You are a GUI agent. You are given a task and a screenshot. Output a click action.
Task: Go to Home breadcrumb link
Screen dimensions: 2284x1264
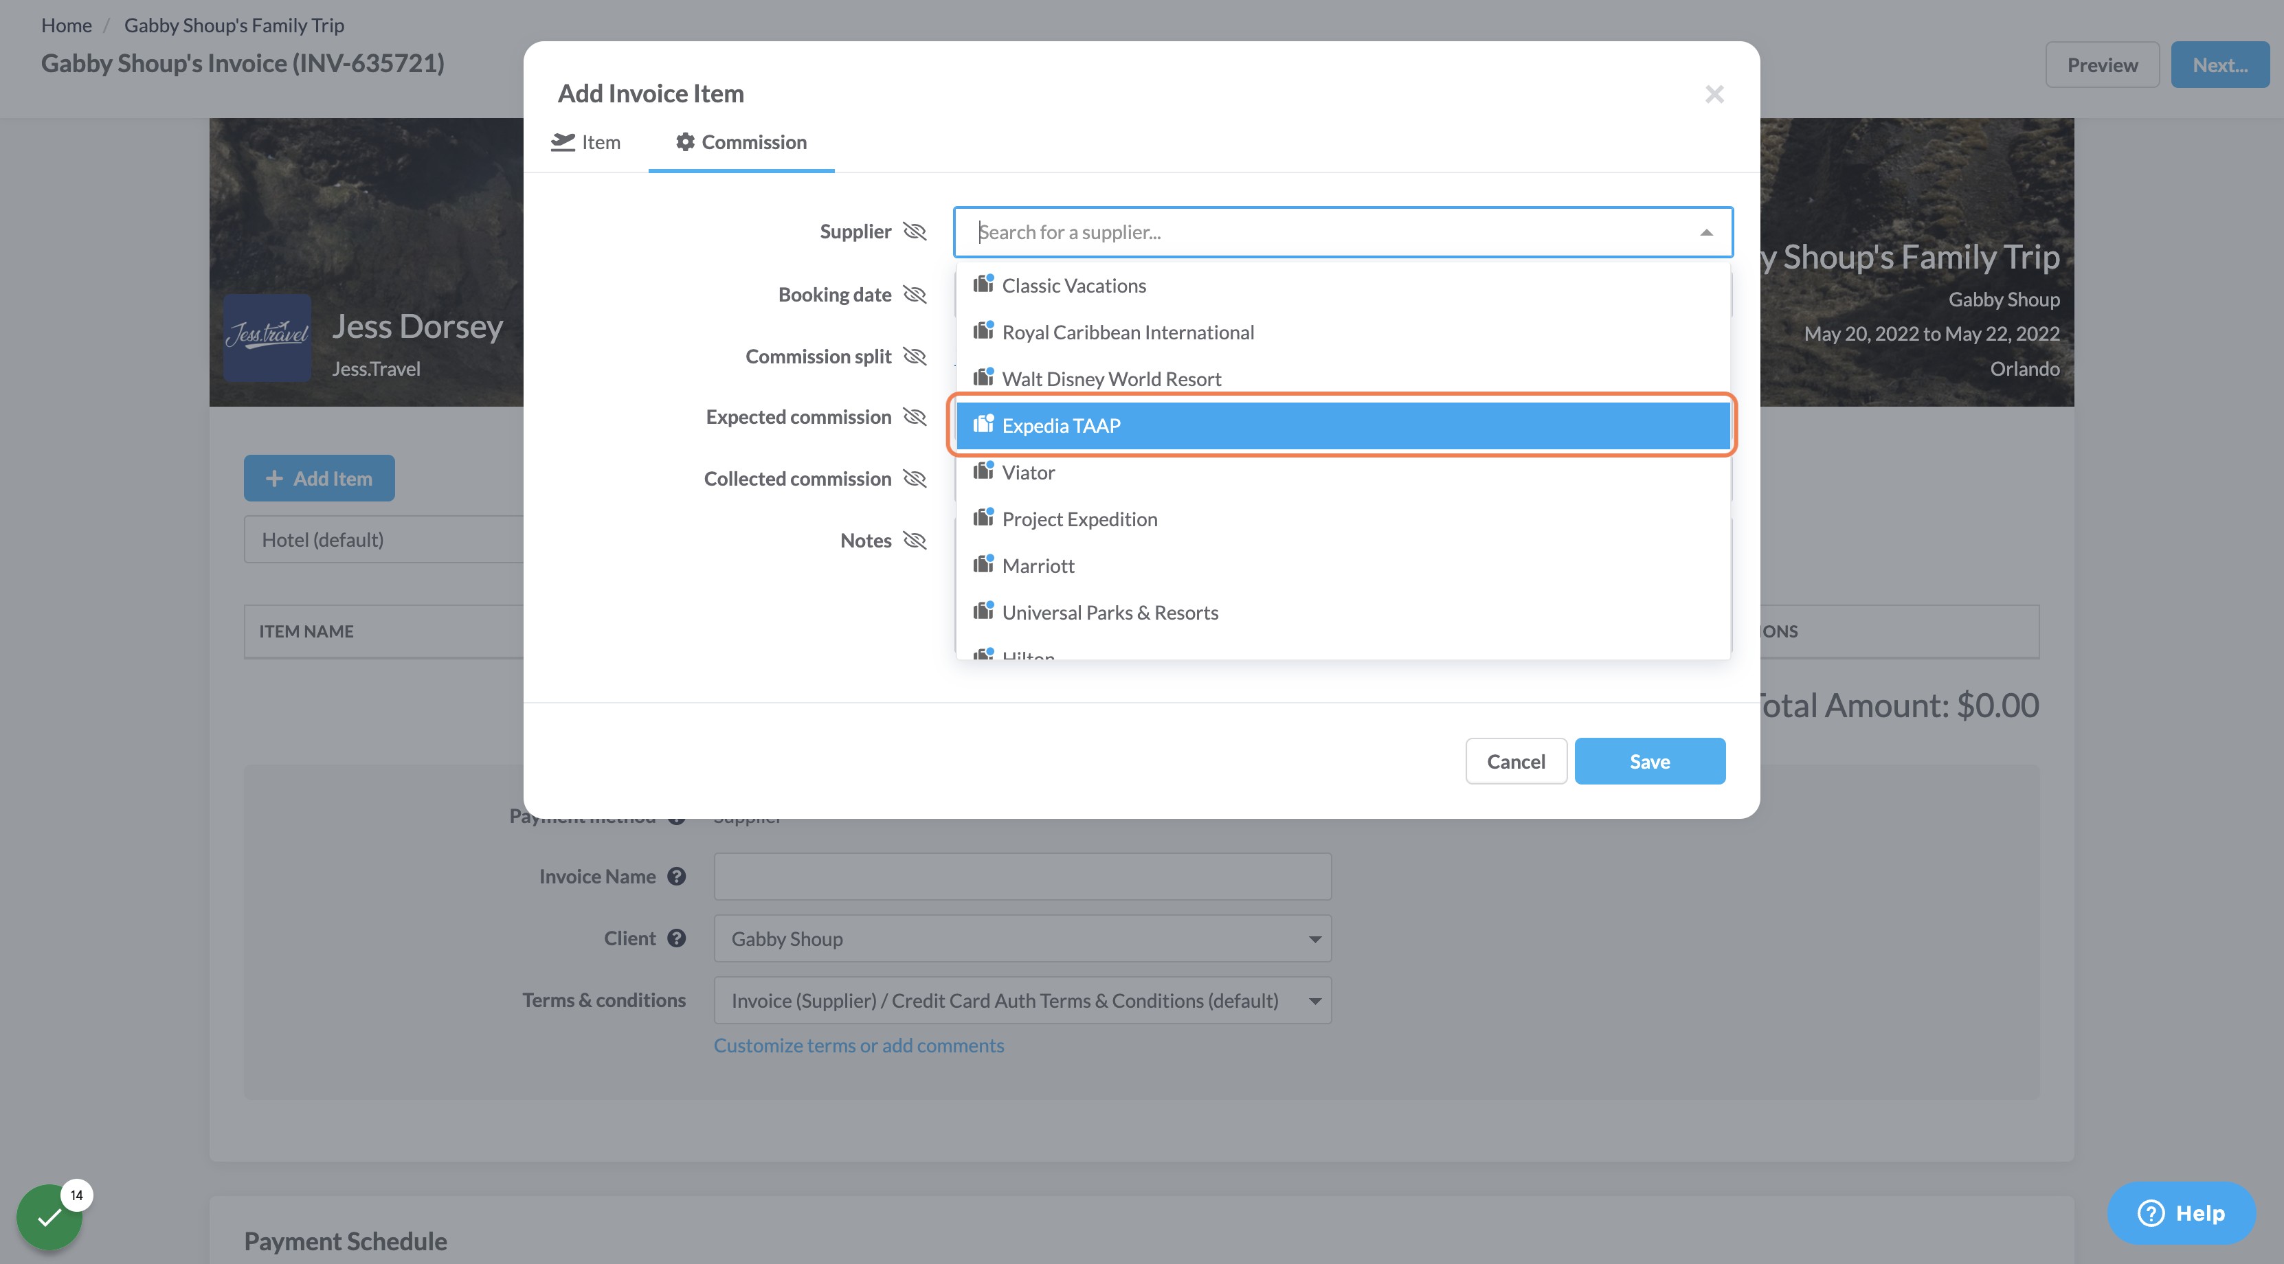[x=67, y=25]
